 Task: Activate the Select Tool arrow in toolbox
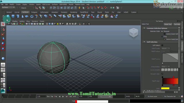click(x=3, y=24)
